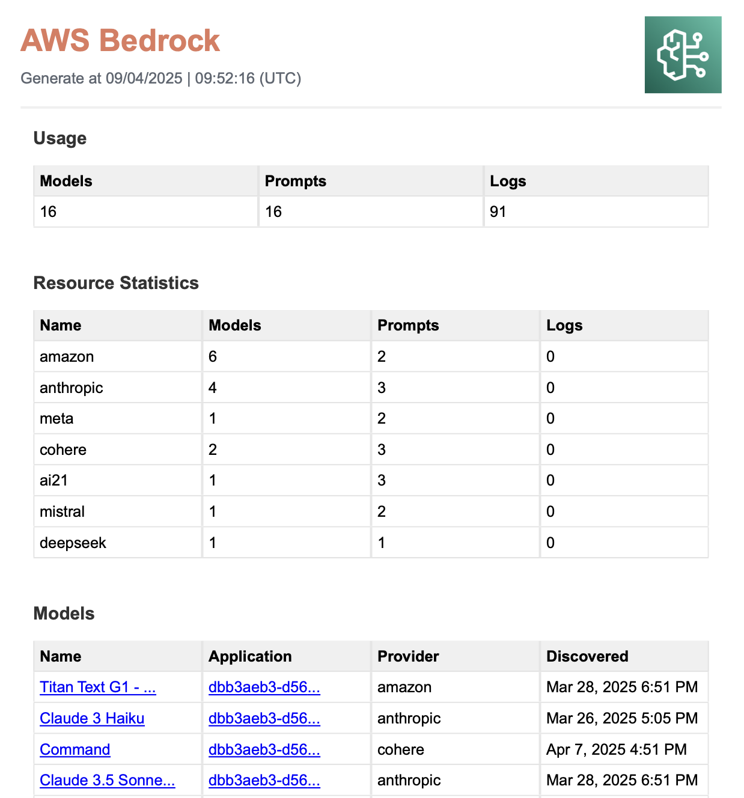Open application link in Claude 3 Haiku row
Screen dimensions: 744x798
click(264, 718)
